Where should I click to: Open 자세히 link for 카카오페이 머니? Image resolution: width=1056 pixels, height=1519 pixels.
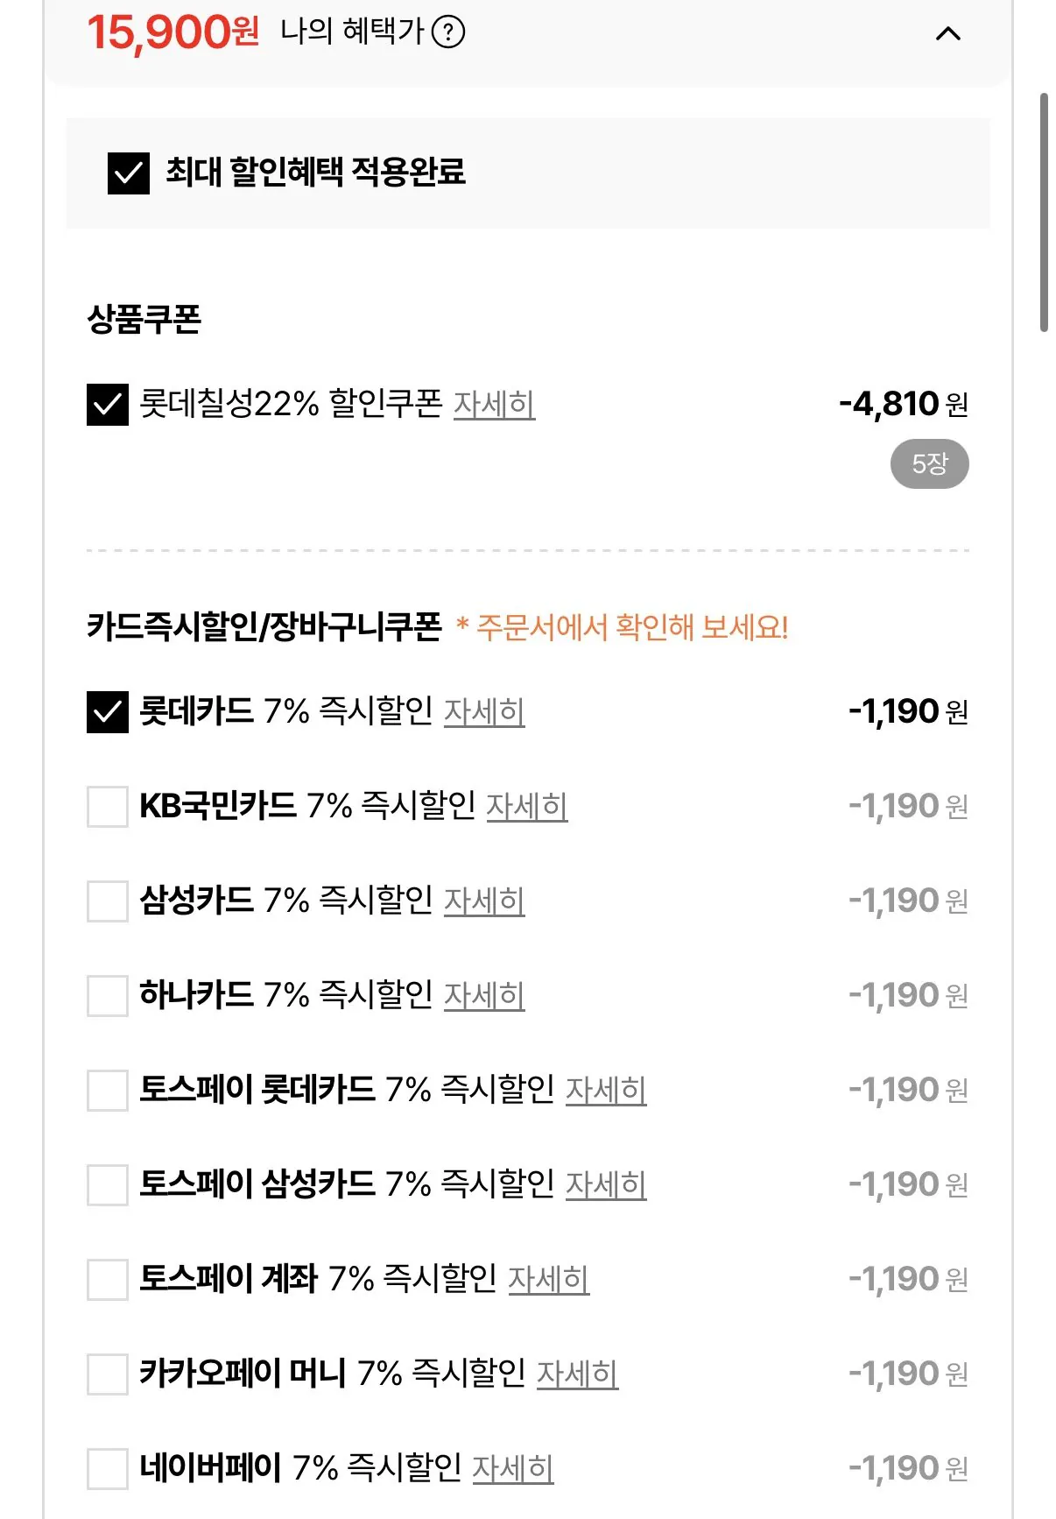tap(577, 1374)
